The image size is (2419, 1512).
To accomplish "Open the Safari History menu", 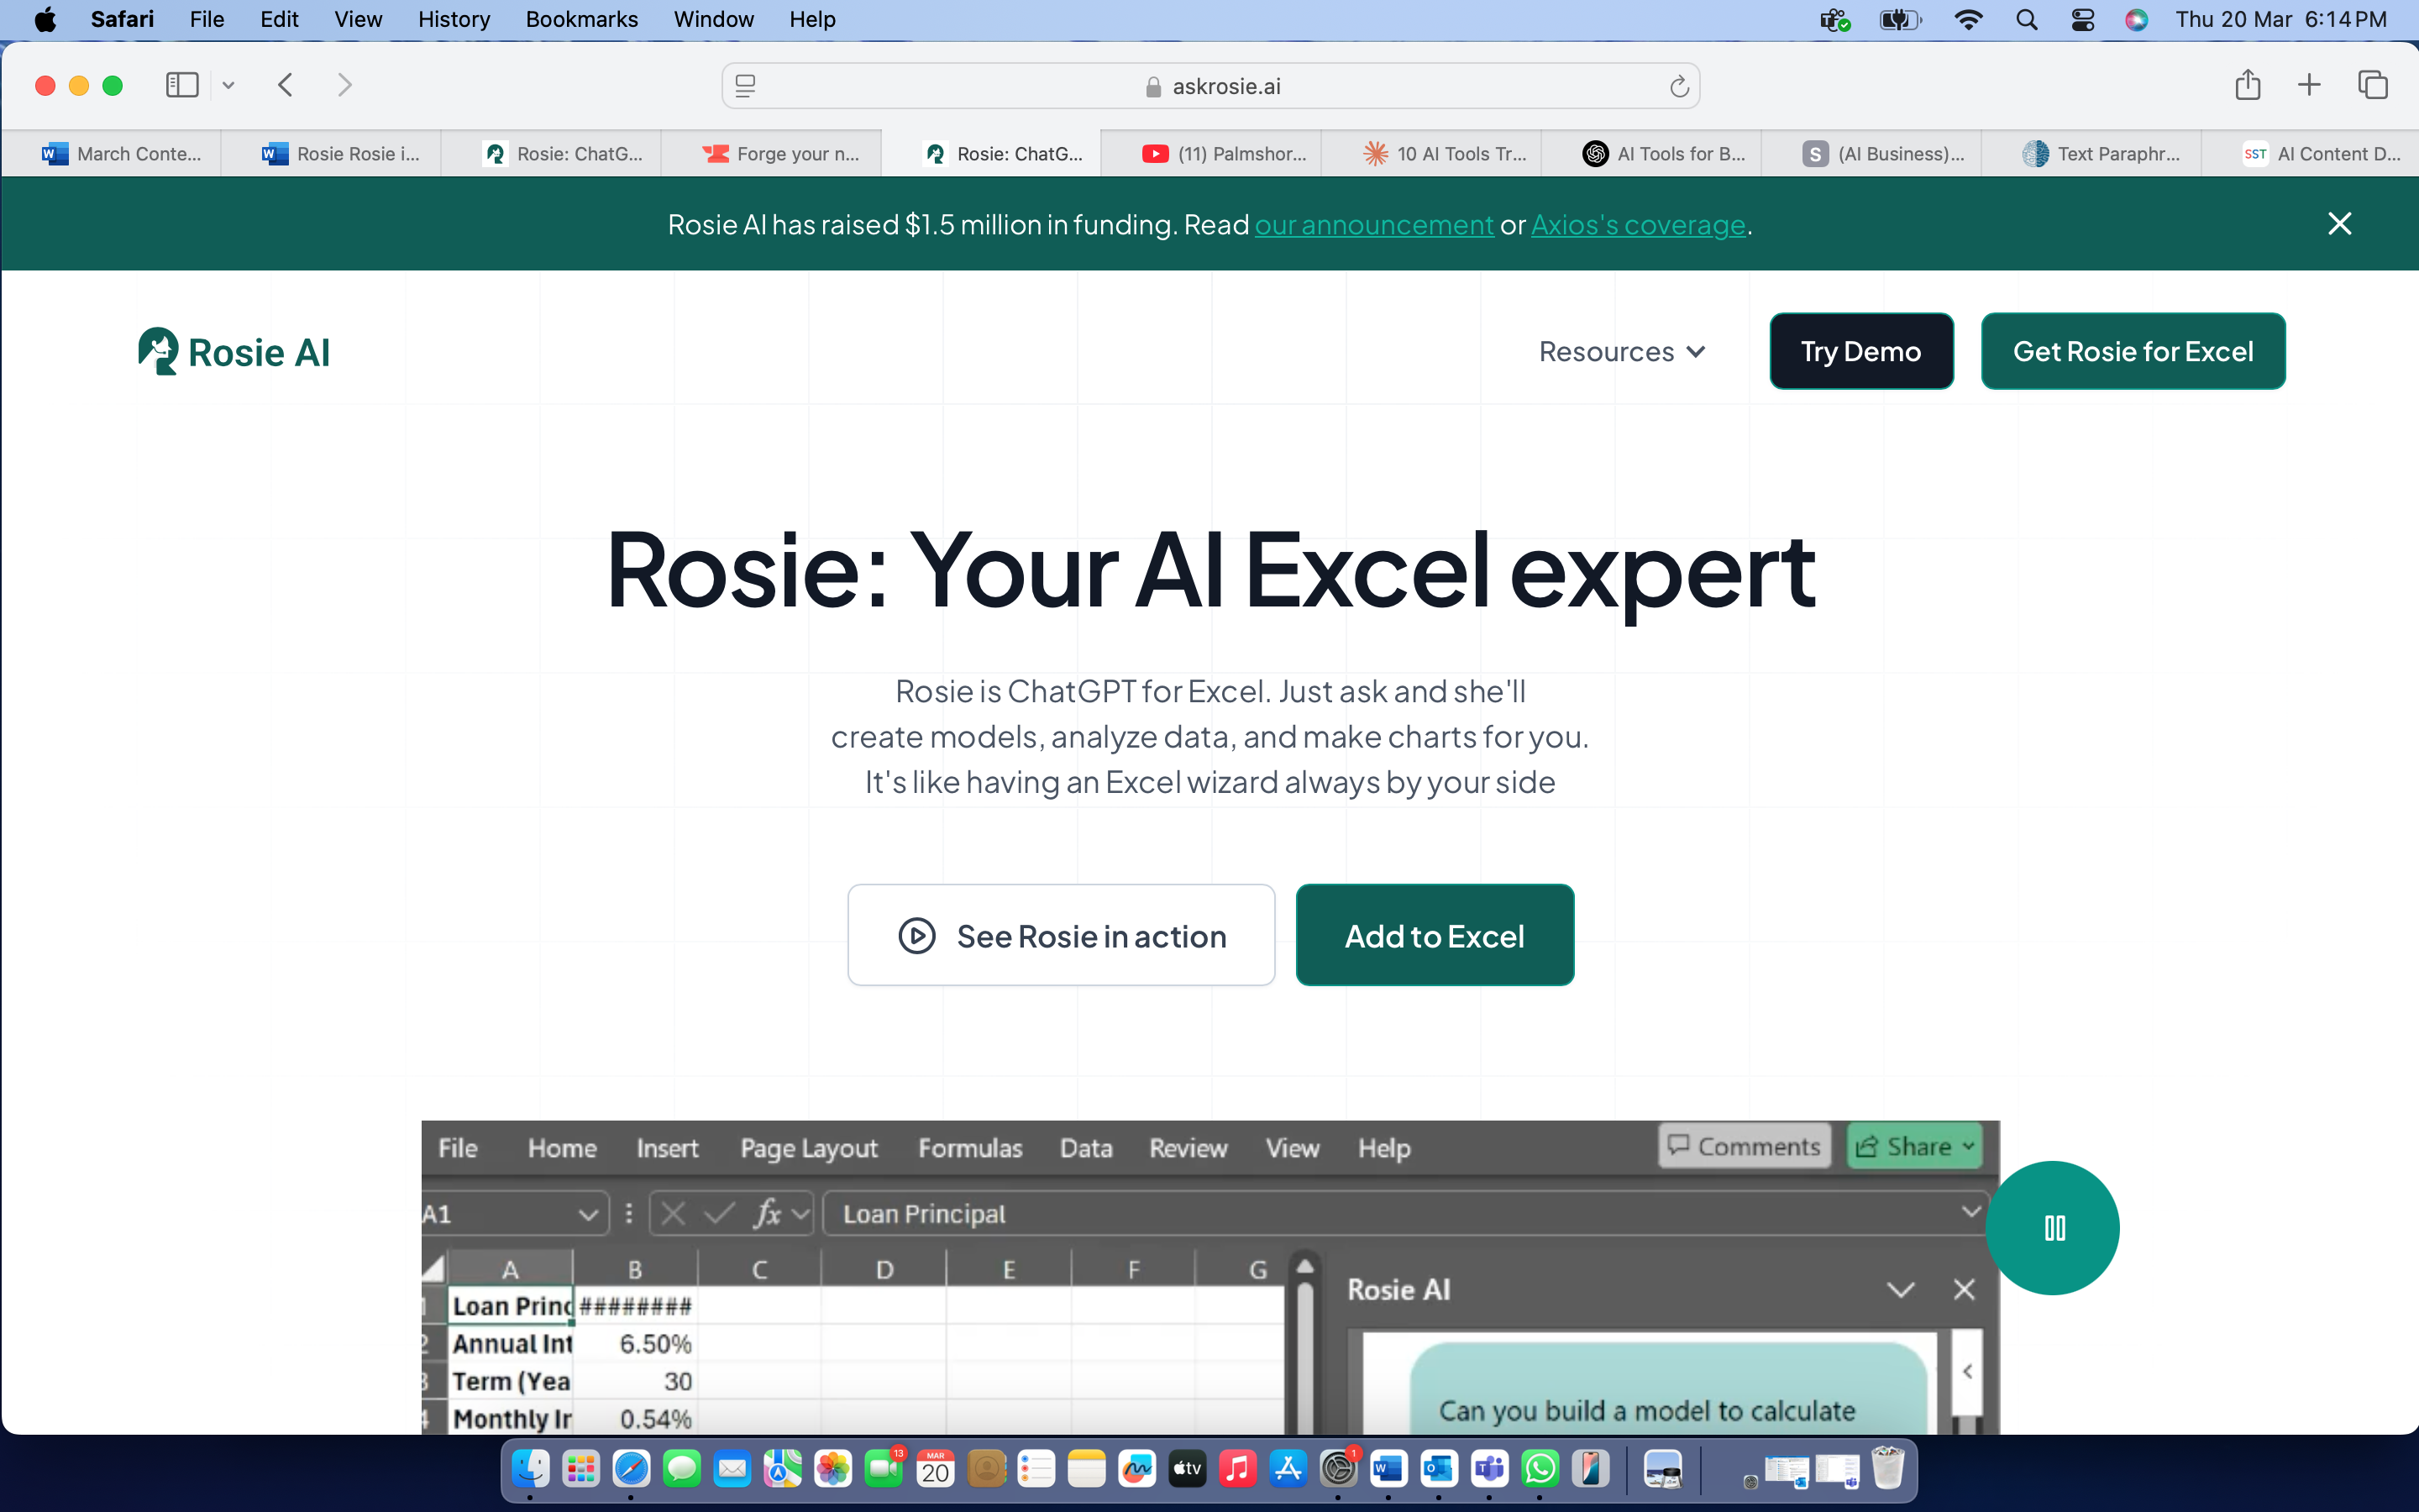I will pos(454,19).
